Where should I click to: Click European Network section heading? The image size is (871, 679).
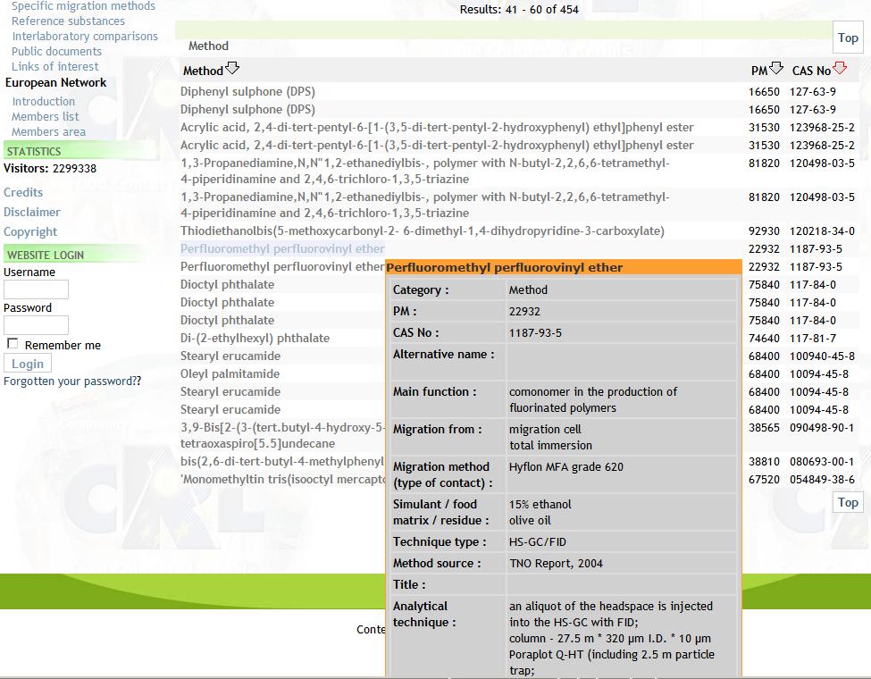click(55, 83)
